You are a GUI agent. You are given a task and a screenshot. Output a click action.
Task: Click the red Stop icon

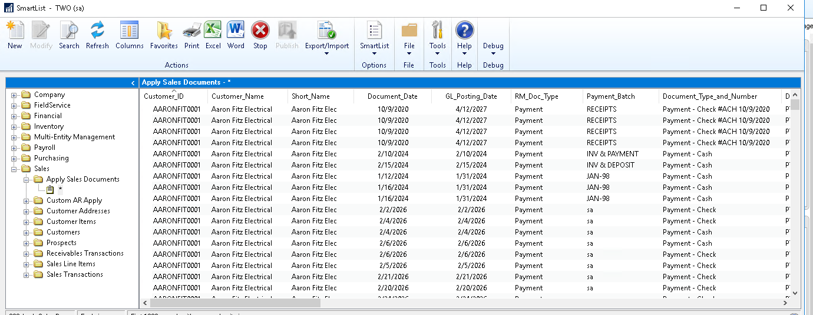260,30
